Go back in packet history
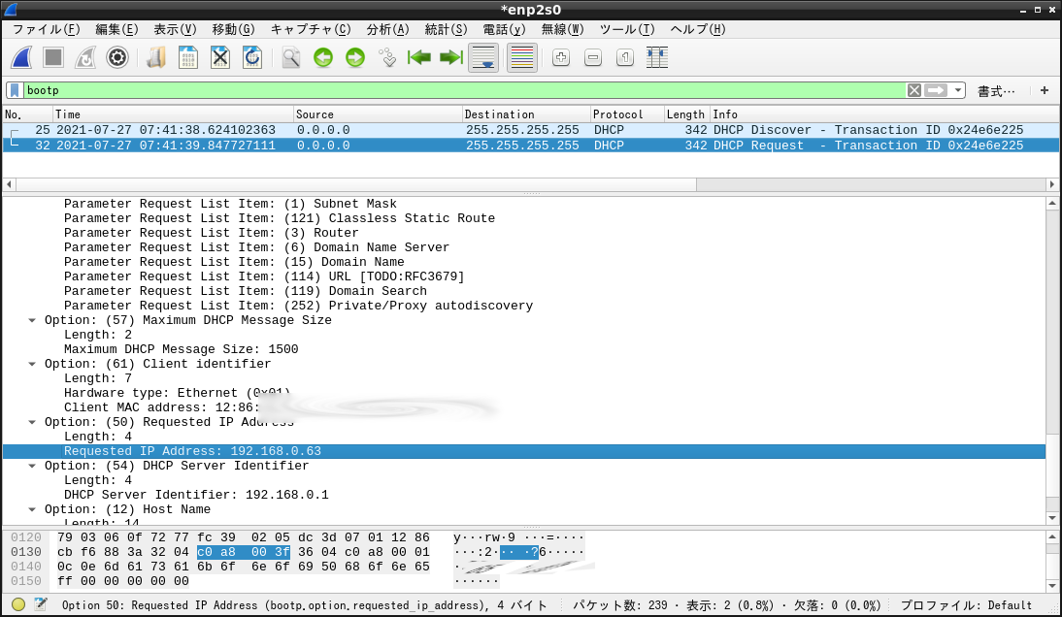 pyautogui.click(x=323, y=57)
